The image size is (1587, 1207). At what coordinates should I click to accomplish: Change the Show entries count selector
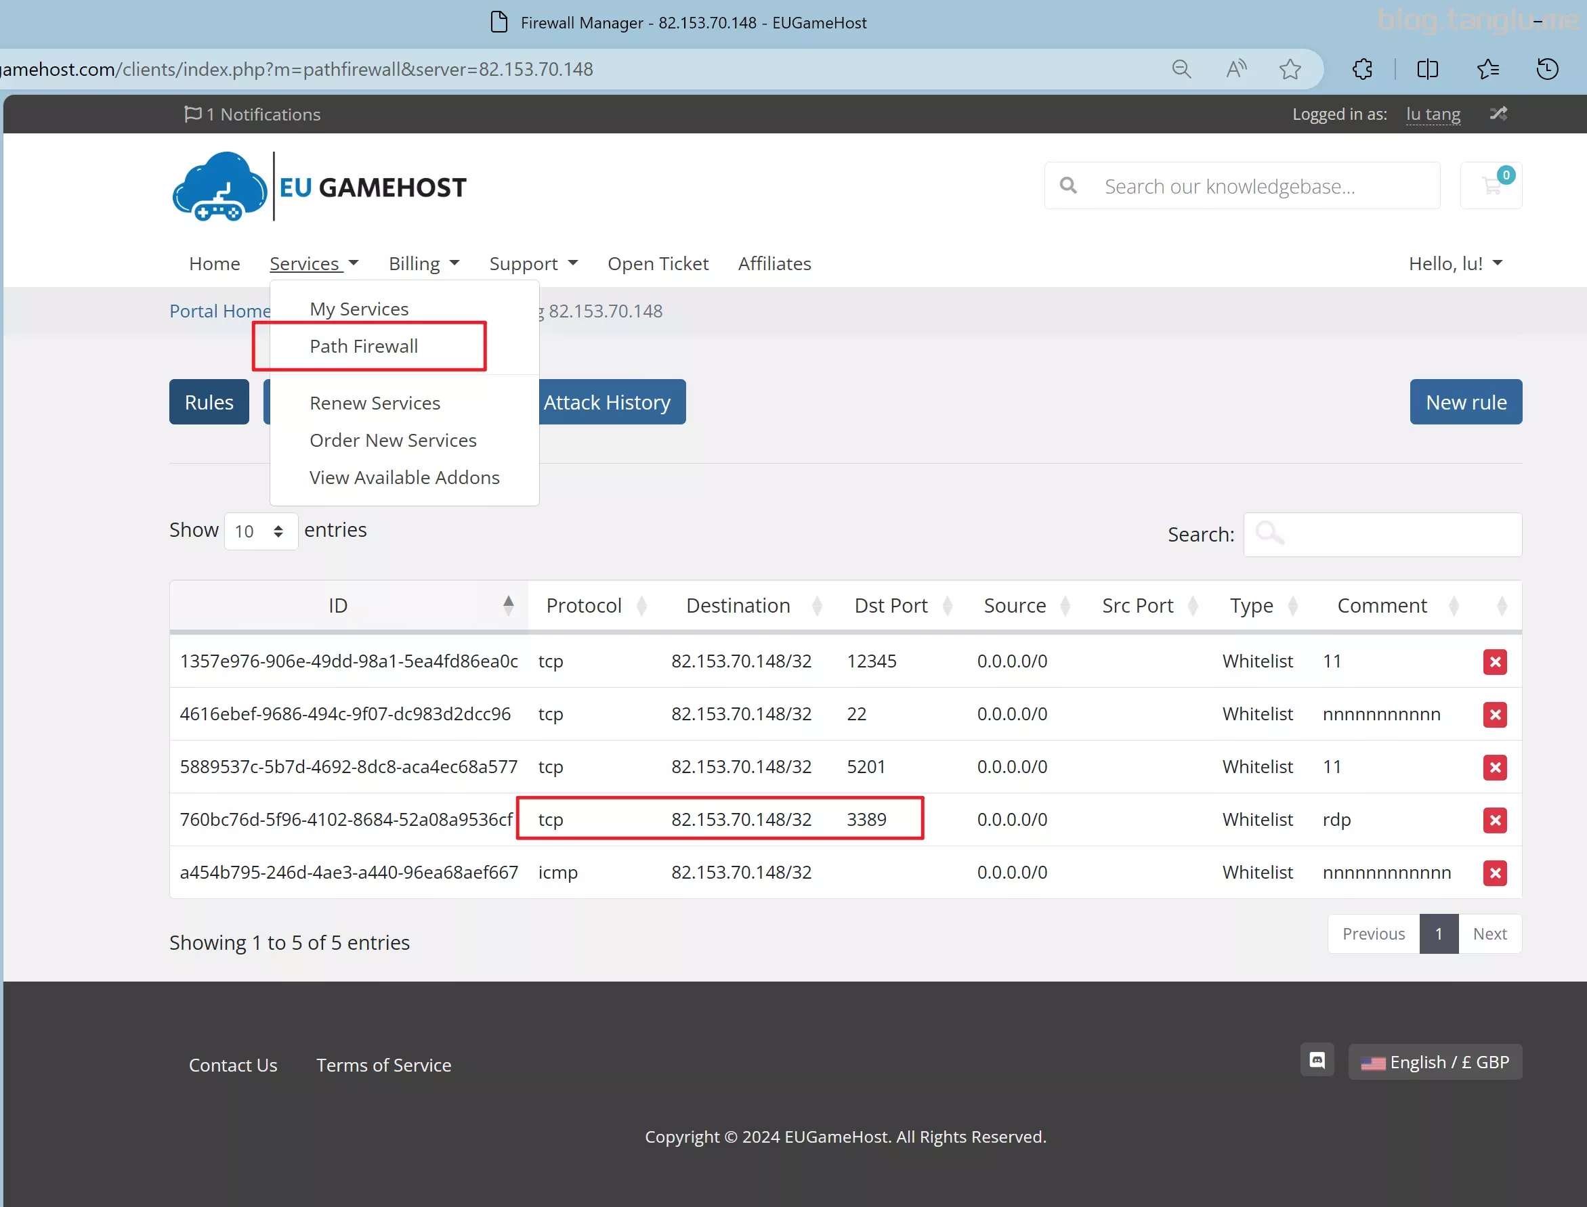pos(261,531)
